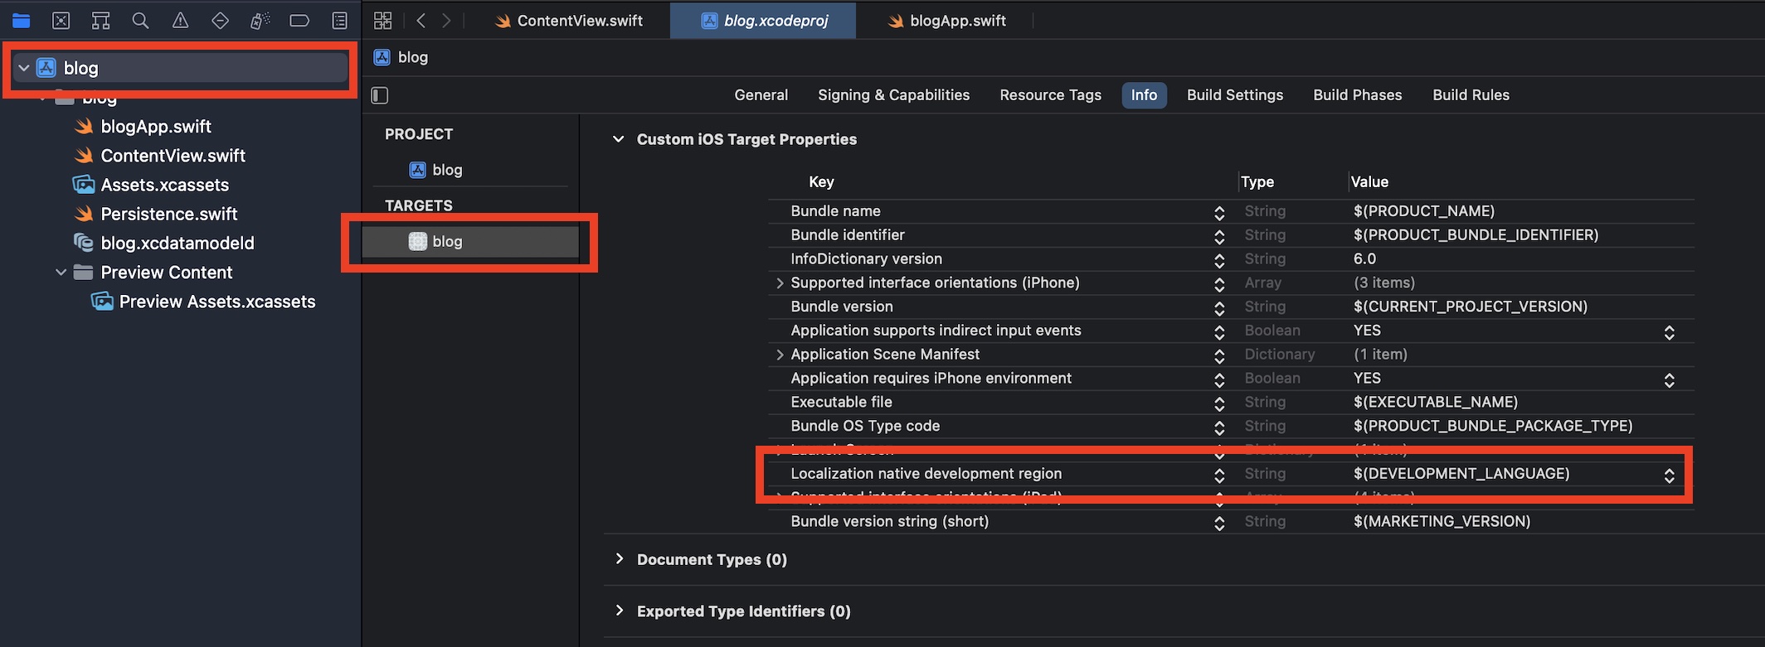Screen dimensions: 1765x647
Task: Open the Breakpoint navigator icon
Action: (299, 21)
